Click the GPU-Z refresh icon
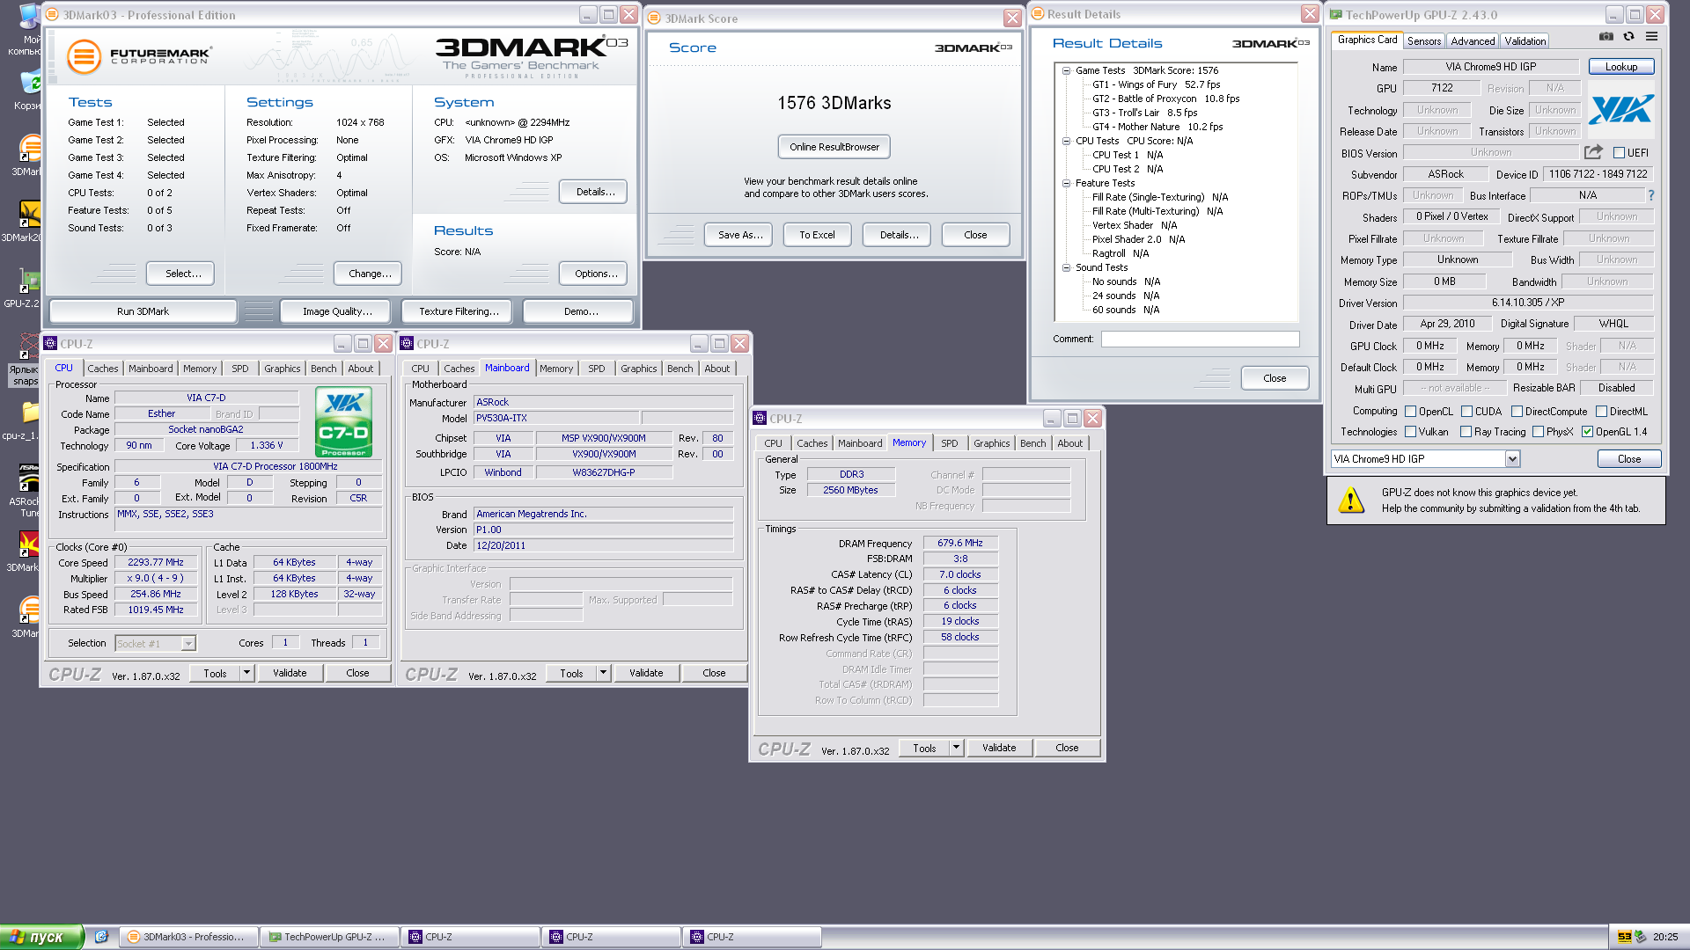This screenshot has width=1690, height=950. click(1629, 37)
